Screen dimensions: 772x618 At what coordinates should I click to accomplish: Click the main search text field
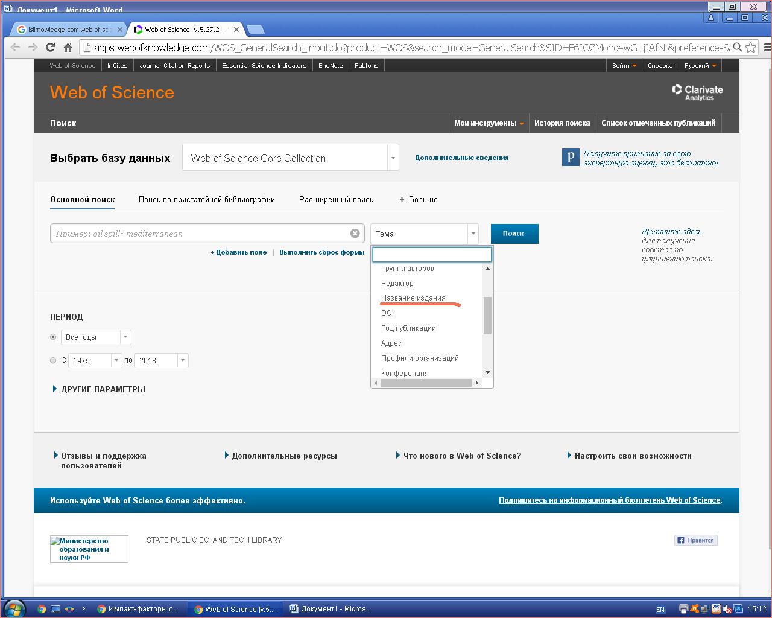[x=207, y=234]
